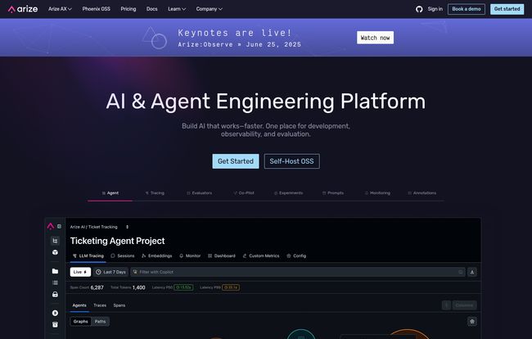Expand the Learn menu
Viewport: 532px width, 339px height.
click(177, 9)
